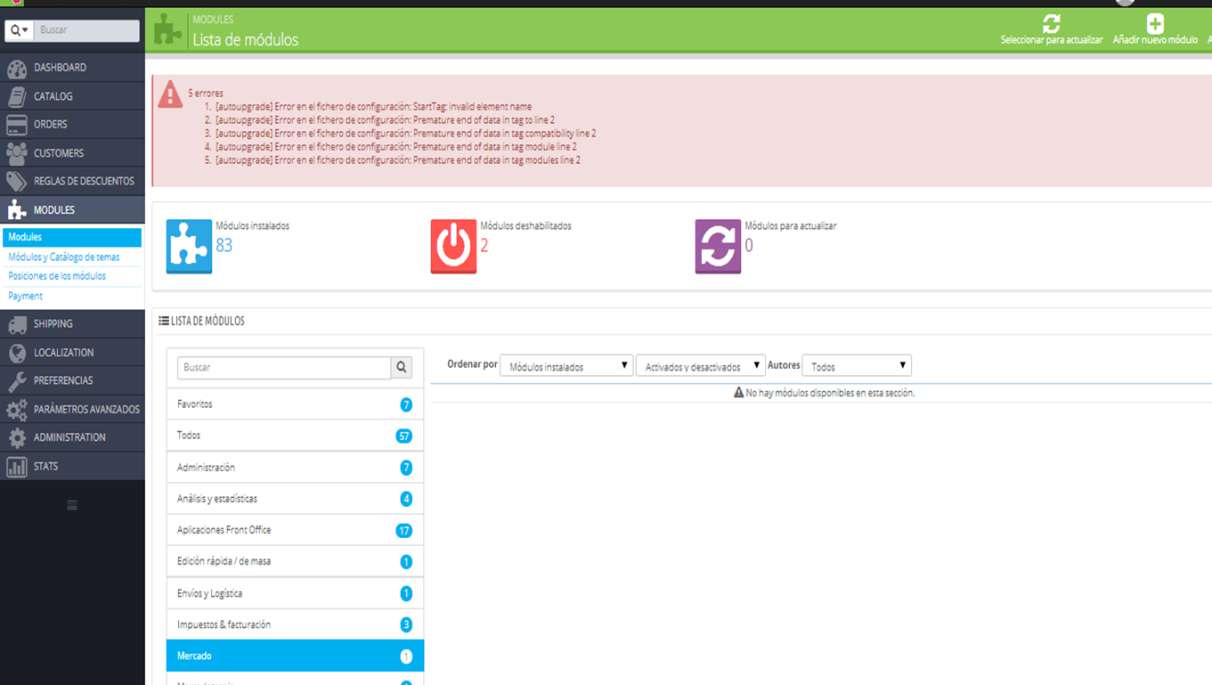The height and width of the screenshot is (685, 1212).
Task: Select the Impuestos & facturación category
Action: tap(295, 624)
